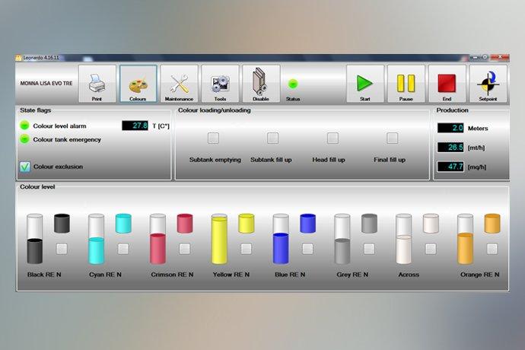Click the Meters production value field

(450, 128)
